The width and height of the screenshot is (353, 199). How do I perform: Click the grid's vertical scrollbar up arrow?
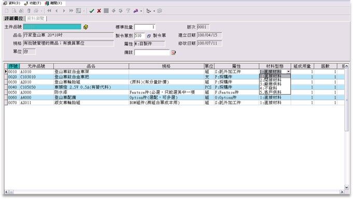(x=346, y=66)
